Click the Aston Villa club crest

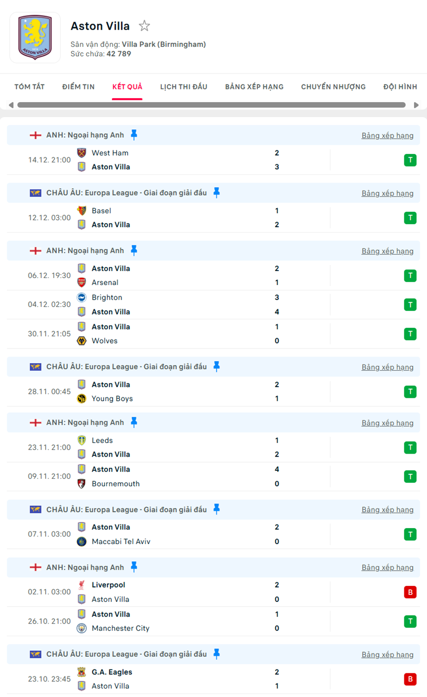pyautogui.click(x=35, y=38)
